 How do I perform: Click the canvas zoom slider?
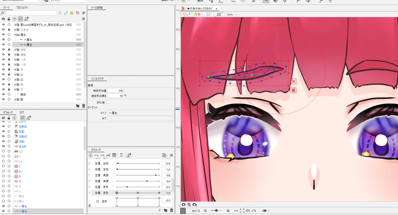point(217,211)
